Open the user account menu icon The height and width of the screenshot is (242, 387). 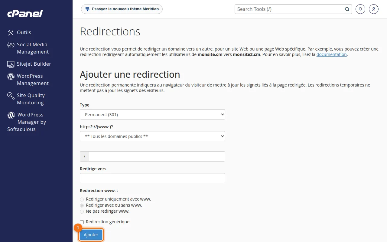[374, 9]
